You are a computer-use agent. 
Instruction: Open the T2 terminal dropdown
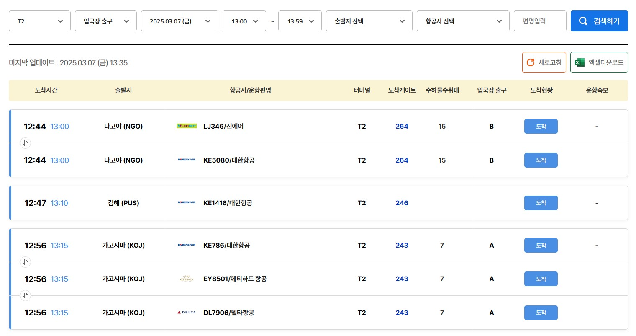[x=40, y=21]
